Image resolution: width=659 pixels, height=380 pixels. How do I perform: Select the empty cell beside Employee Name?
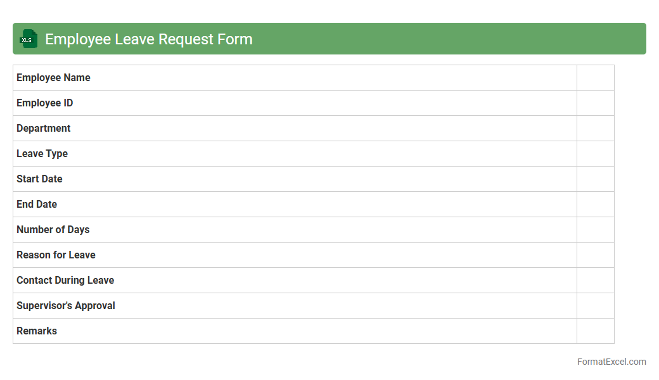tap(595, 78)
